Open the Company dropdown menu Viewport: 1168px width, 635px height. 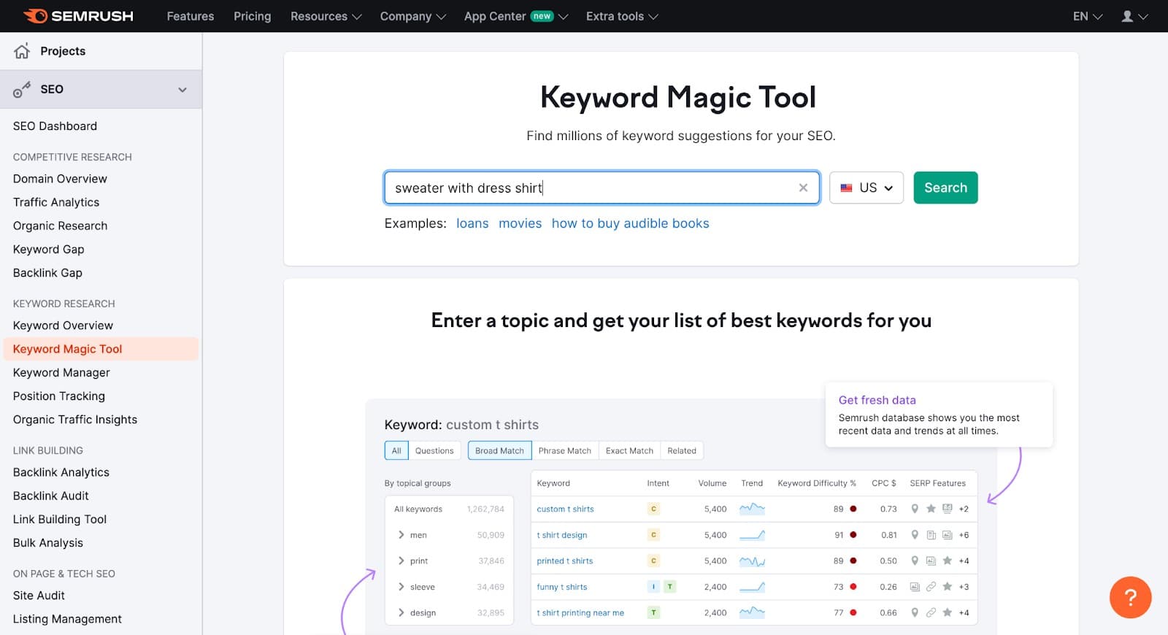pyautogui.click(x=412, y=16)
